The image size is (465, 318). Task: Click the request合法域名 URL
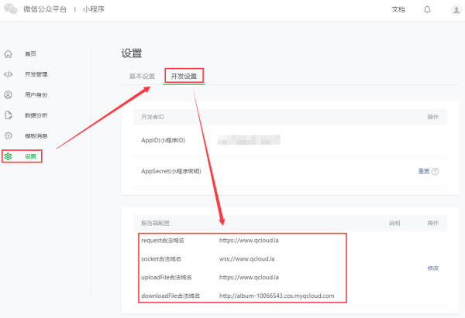point(249,241)
